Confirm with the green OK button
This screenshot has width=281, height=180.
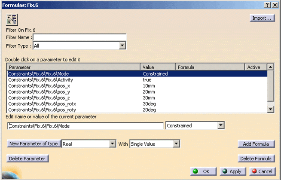[201, 171]
